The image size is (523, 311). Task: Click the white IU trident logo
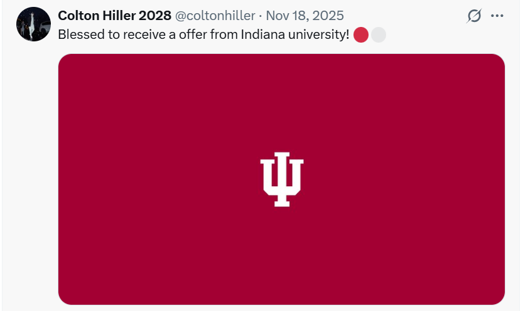point(282,179)
